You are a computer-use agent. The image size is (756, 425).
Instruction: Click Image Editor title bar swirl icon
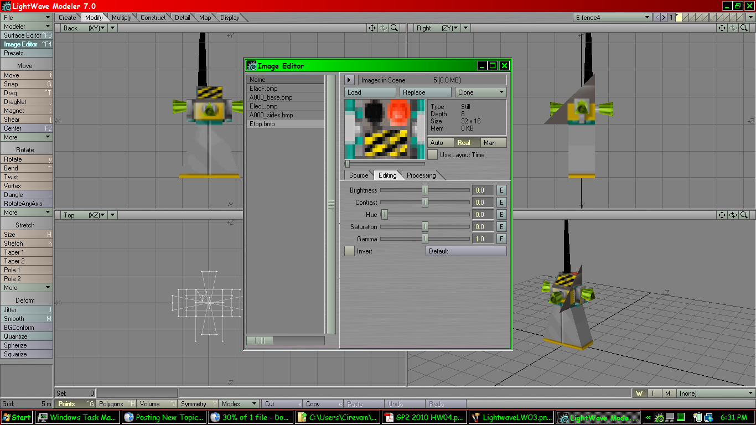(x=252, y=66)
